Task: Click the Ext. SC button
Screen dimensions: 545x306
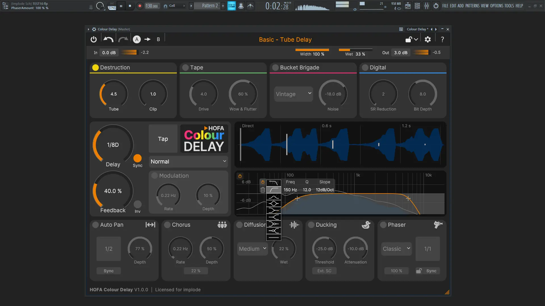Action: 324,271
